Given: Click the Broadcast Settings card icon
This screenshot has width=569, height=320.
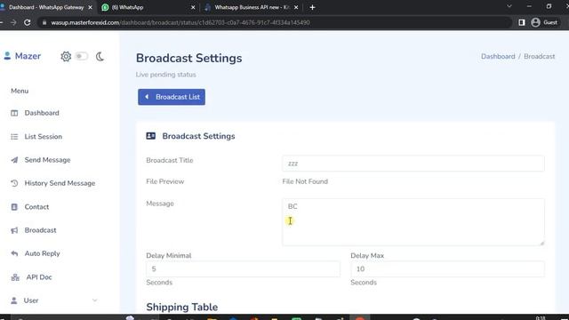Looking at the screenshot, I should [150, 136].
